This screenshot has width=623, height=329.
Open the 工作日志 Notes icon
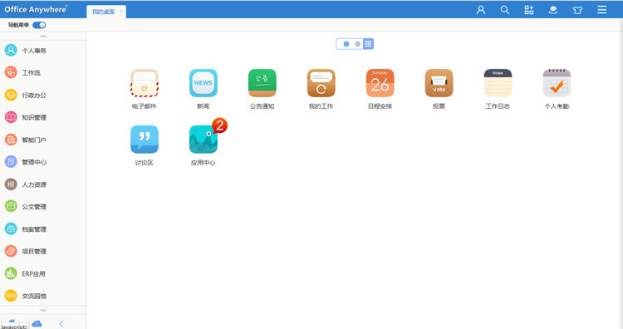pos(498,83)
